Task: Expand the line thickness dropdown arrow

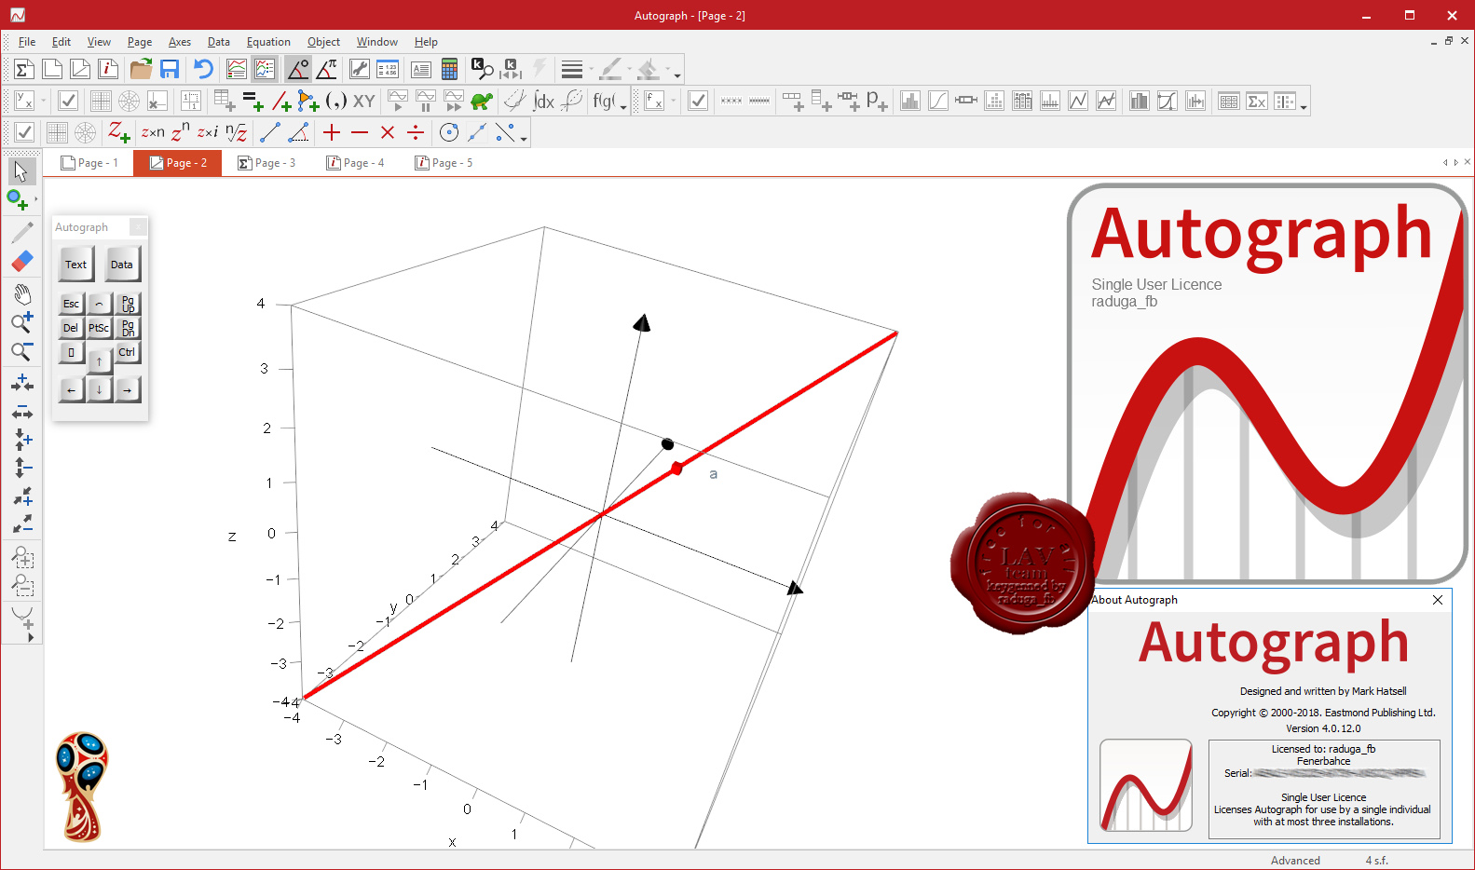Action: pyautogui.click(x=591, y=69)
